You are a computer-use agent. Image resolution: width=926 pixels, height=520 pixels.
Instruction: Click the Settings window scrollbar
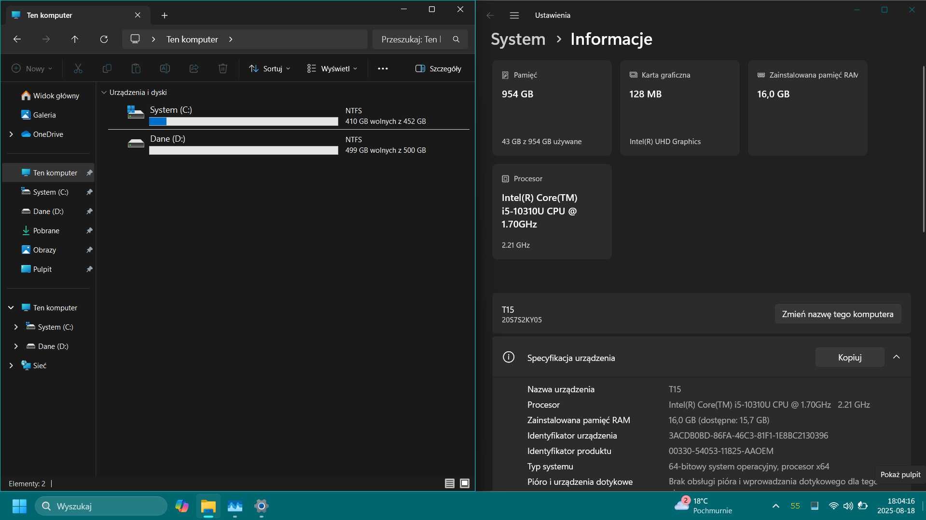coord(923,149)
